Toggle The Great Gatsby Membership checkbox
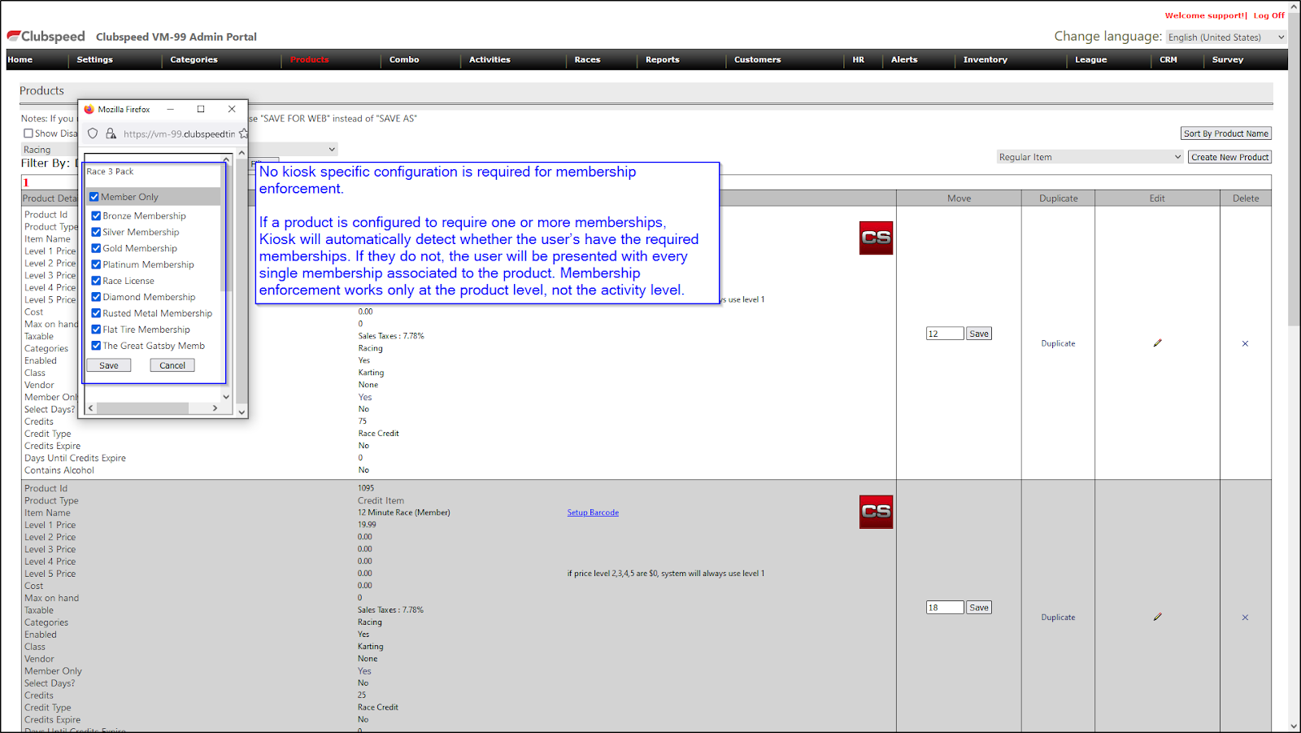The width and height of the screenshot is (1301, 733). pyautogui.click(x=96, y=346)
